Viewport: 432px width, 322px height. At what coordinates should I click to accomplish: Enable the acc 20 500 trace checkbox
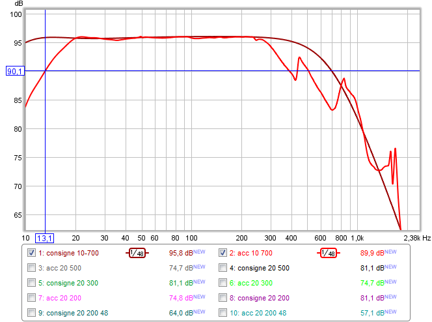pyautogui.click(x=31, y=267)
